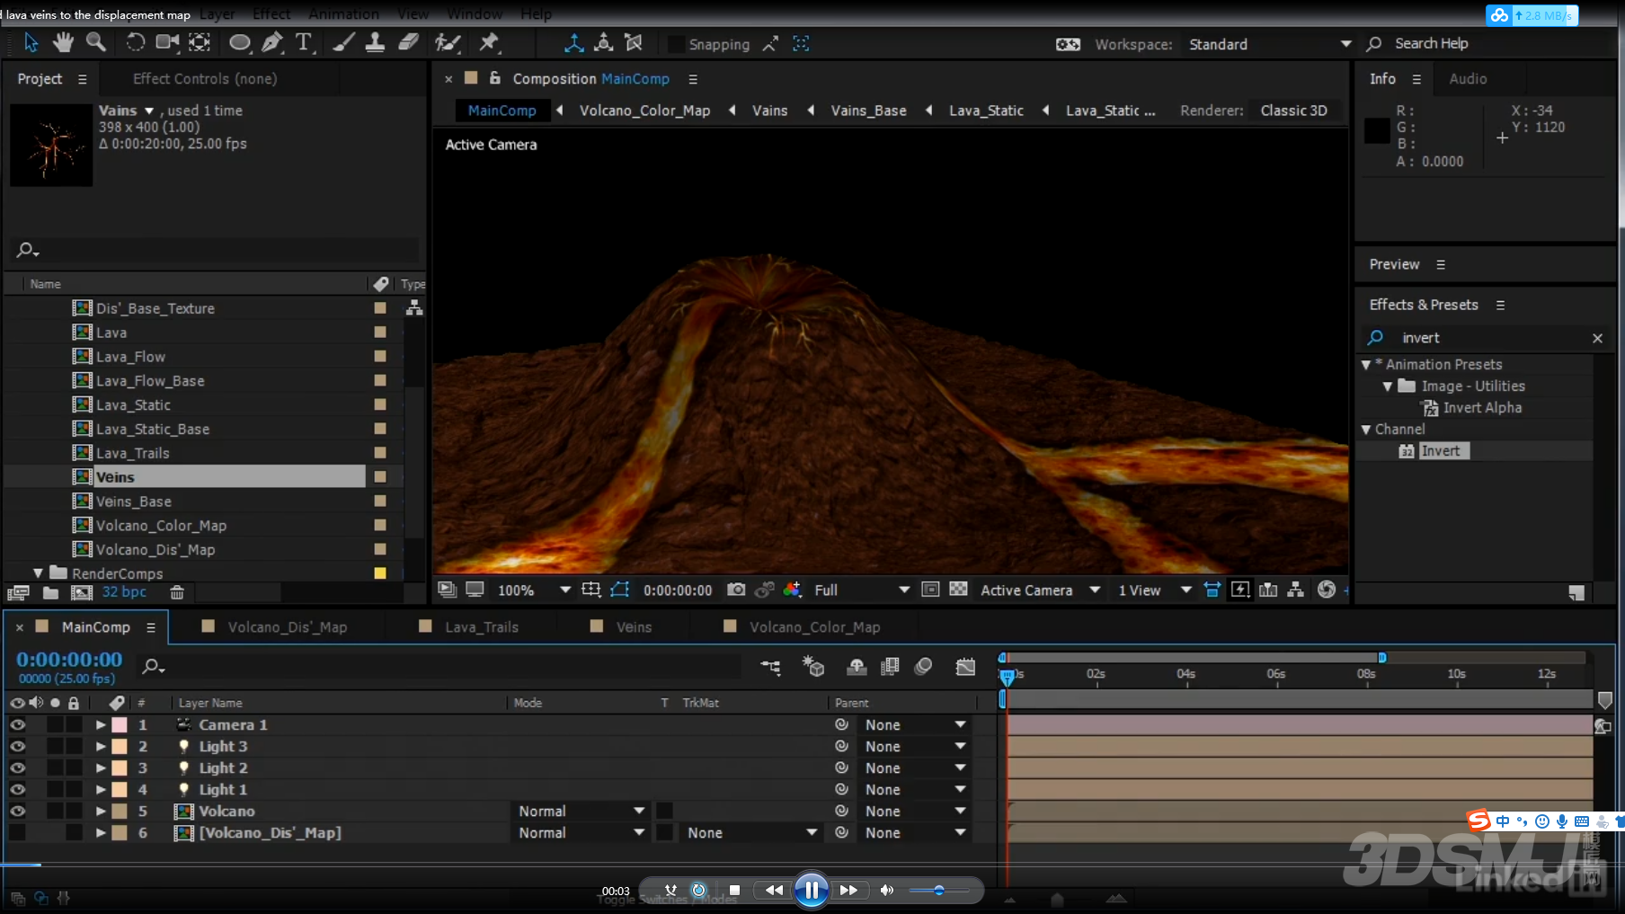The image size is (1625, 914).
Task: Switch to Volcano_Color_Map timeline tab
Action: pos(814,627)
